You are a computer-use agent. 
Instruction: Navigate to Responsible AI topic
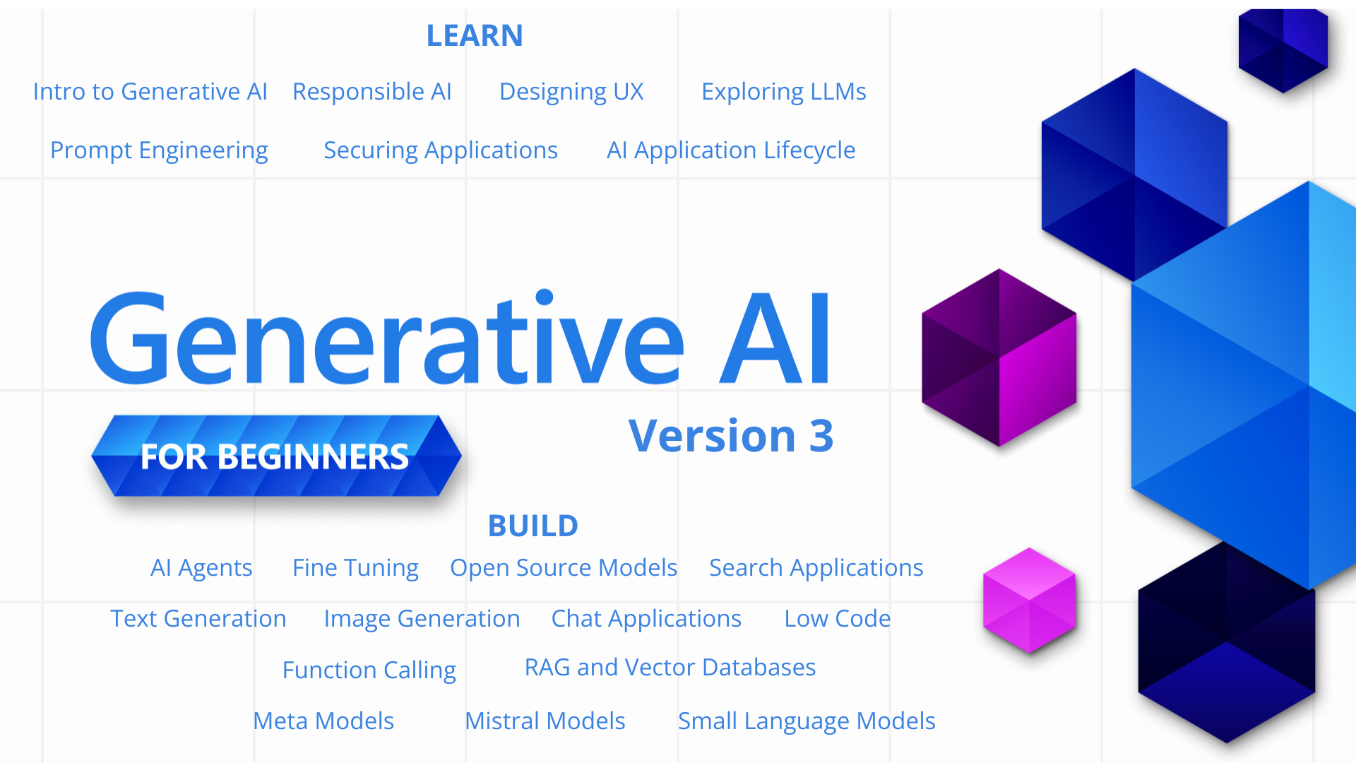pos(372,90)
